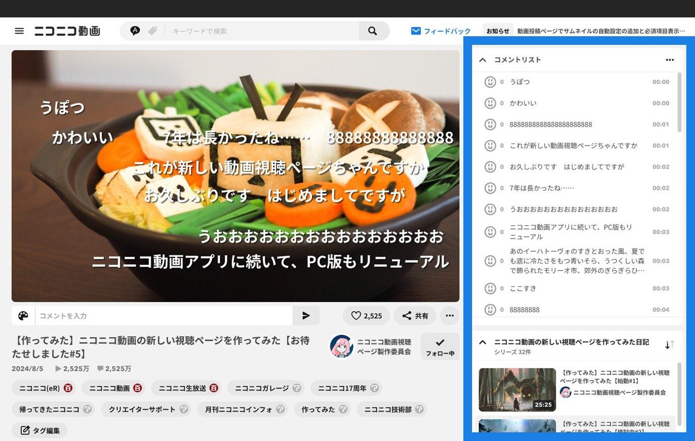Screen dimensions: 695x441
Task: Click the magnifier search button
Action: [x=373, y=31]
